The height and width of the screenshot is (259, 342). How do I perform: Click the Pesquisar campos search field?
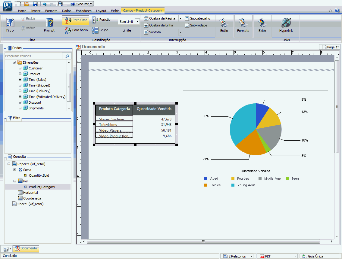coord(33,56)
